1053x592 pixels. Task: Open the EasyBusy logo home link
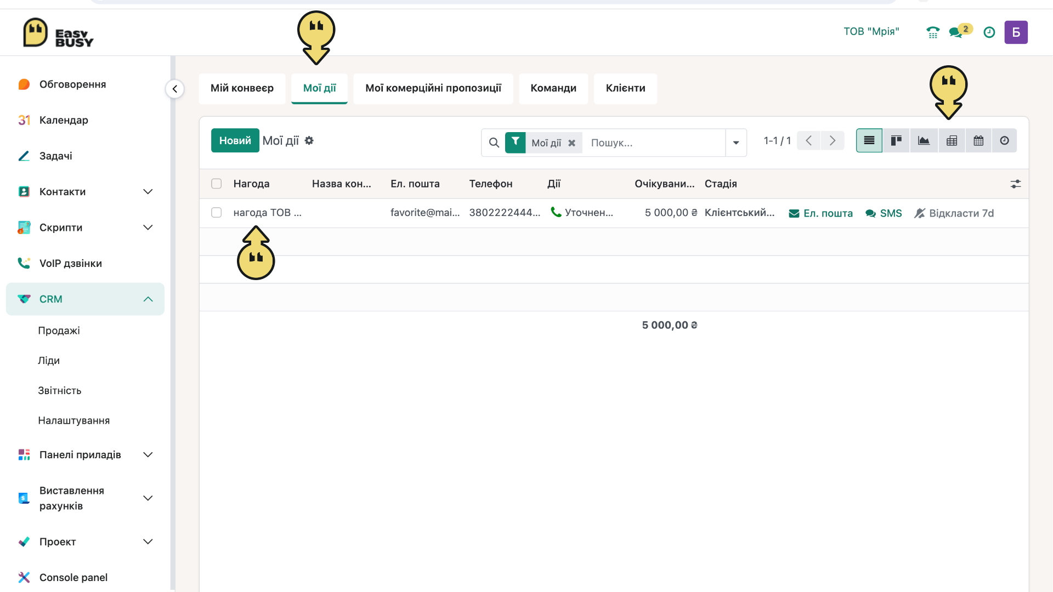[x=58, y=33]
